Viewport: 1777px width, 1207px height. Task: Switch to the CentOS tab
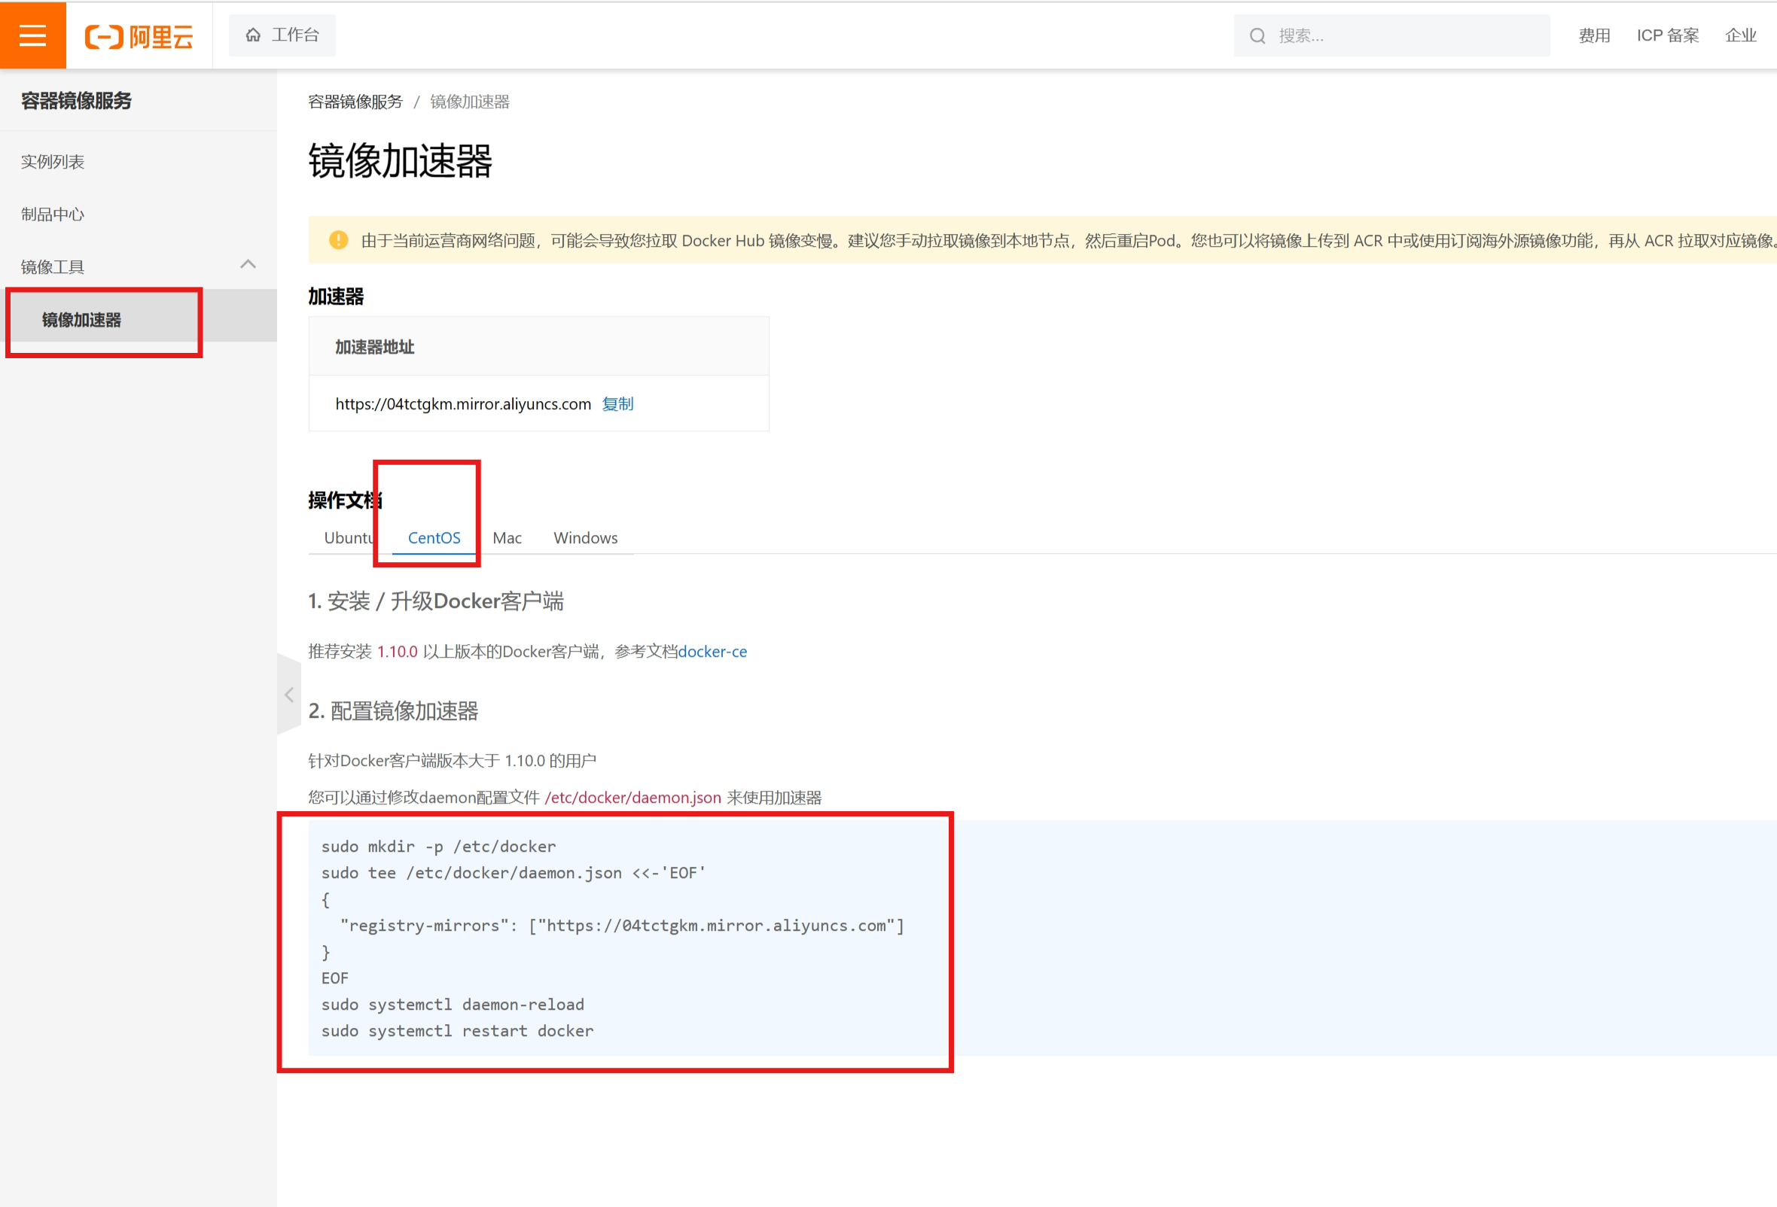(434, 538)
